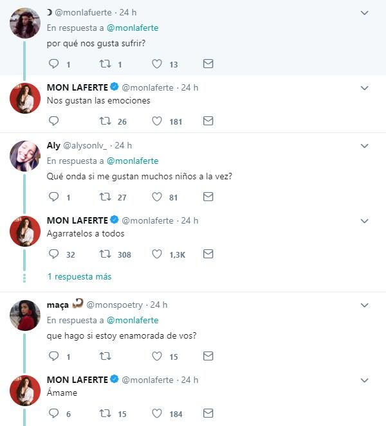The width and height of the screenshot is (386, 426).
Task: Send "Agarratelos a todos" via direct message
Action: coord(208,254)
